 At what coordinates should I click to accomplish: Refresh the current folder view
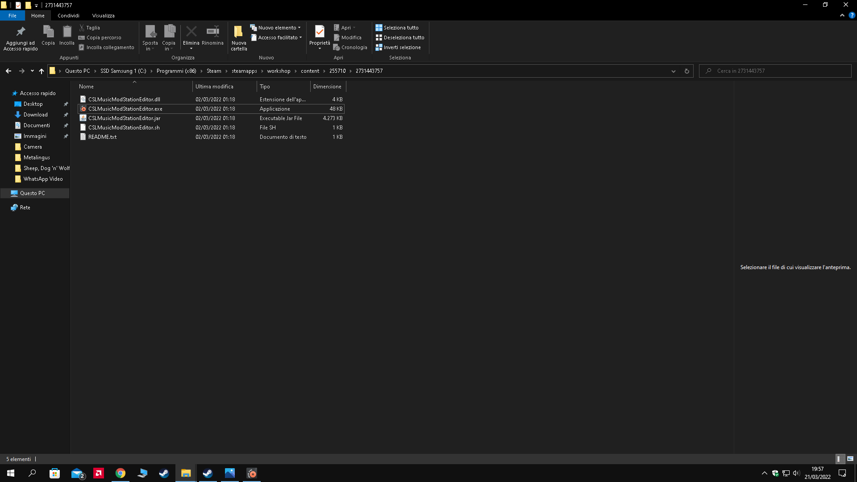click(687, 71)
